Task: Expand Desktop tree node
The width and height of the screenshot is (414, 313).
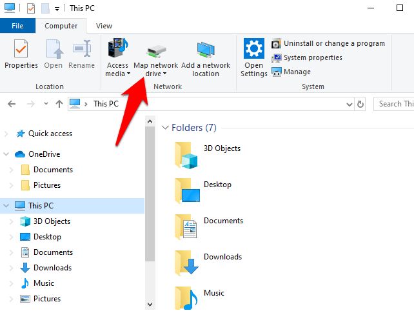Action: click(x=12, y=237)
